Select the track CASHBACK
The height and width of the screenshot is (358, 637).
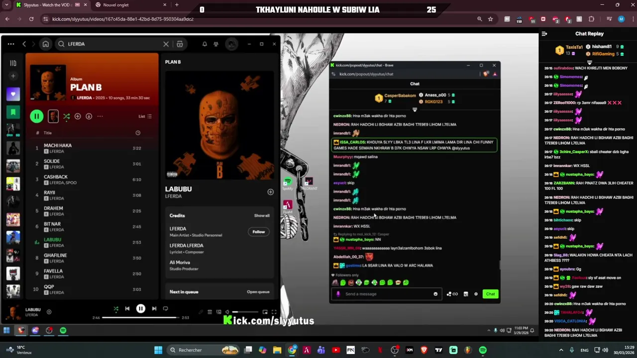[x=93, y=179]
